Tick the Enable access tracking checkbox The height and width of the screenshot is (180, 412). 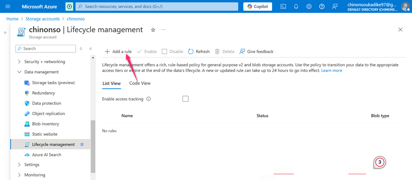186,99
